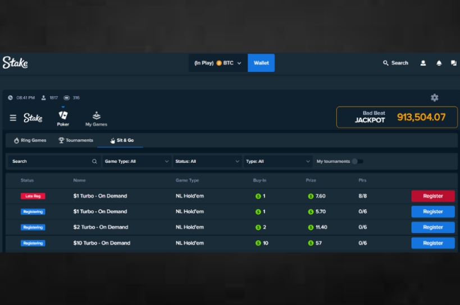
Task: Click the Wallet button
Action: (x=261, y=63)
